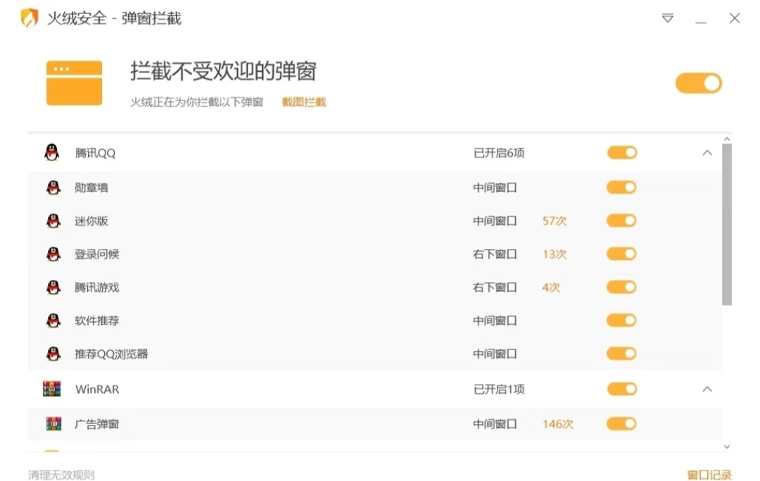This screenshot has width=760, height=481.
Task: Select the 登录问候 label
Action: (97, 254)
